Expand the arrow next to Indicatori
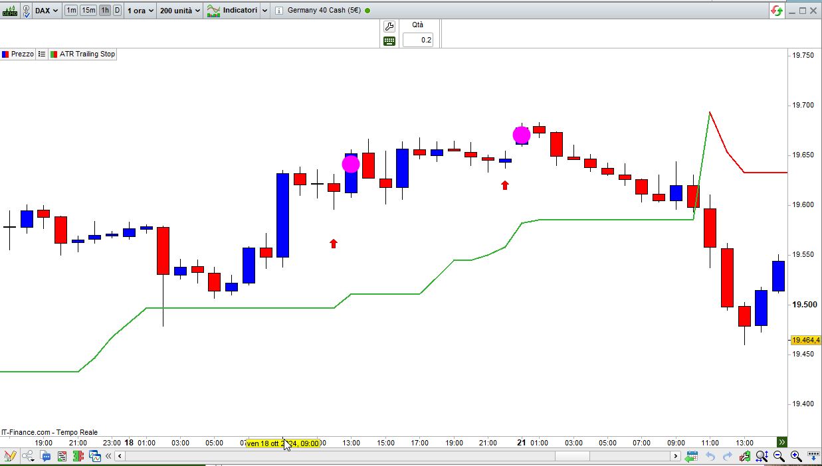The width and height of the screenshot is (822, 466). pos(264,11)
